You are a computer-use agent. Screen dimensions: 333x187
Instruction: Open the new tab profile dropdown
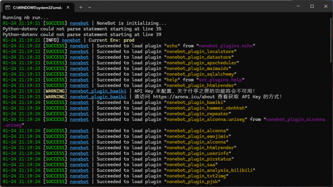[x=89, y=7]
